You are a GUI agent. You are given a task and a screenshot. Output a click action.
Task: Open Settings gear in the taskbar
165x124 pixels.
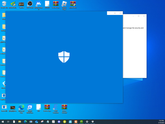point(87,122)
